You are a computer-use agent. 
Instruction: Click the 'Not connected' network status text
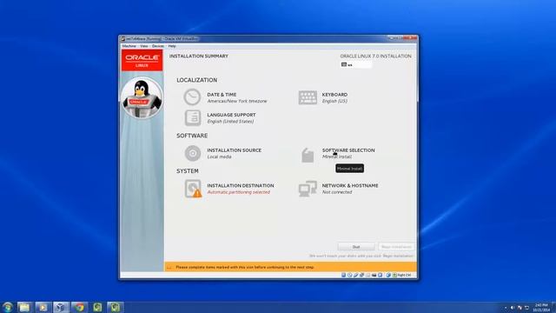click(337, 192)
